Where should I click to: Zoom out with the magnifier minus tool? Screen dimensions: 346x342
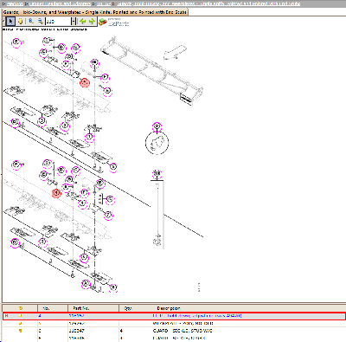point(40,22)
